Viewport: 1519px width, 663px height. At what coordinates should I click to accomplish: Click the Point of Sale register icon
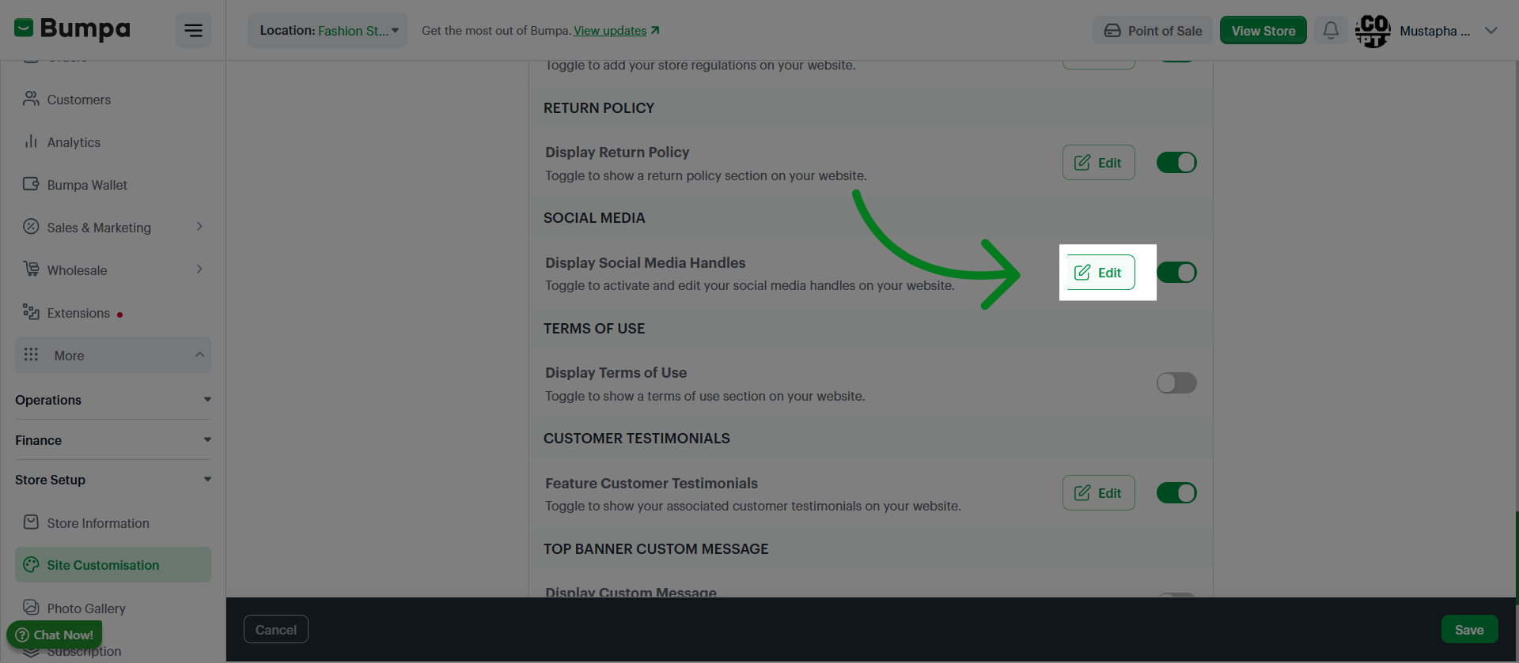click(x=1112, y=31)
